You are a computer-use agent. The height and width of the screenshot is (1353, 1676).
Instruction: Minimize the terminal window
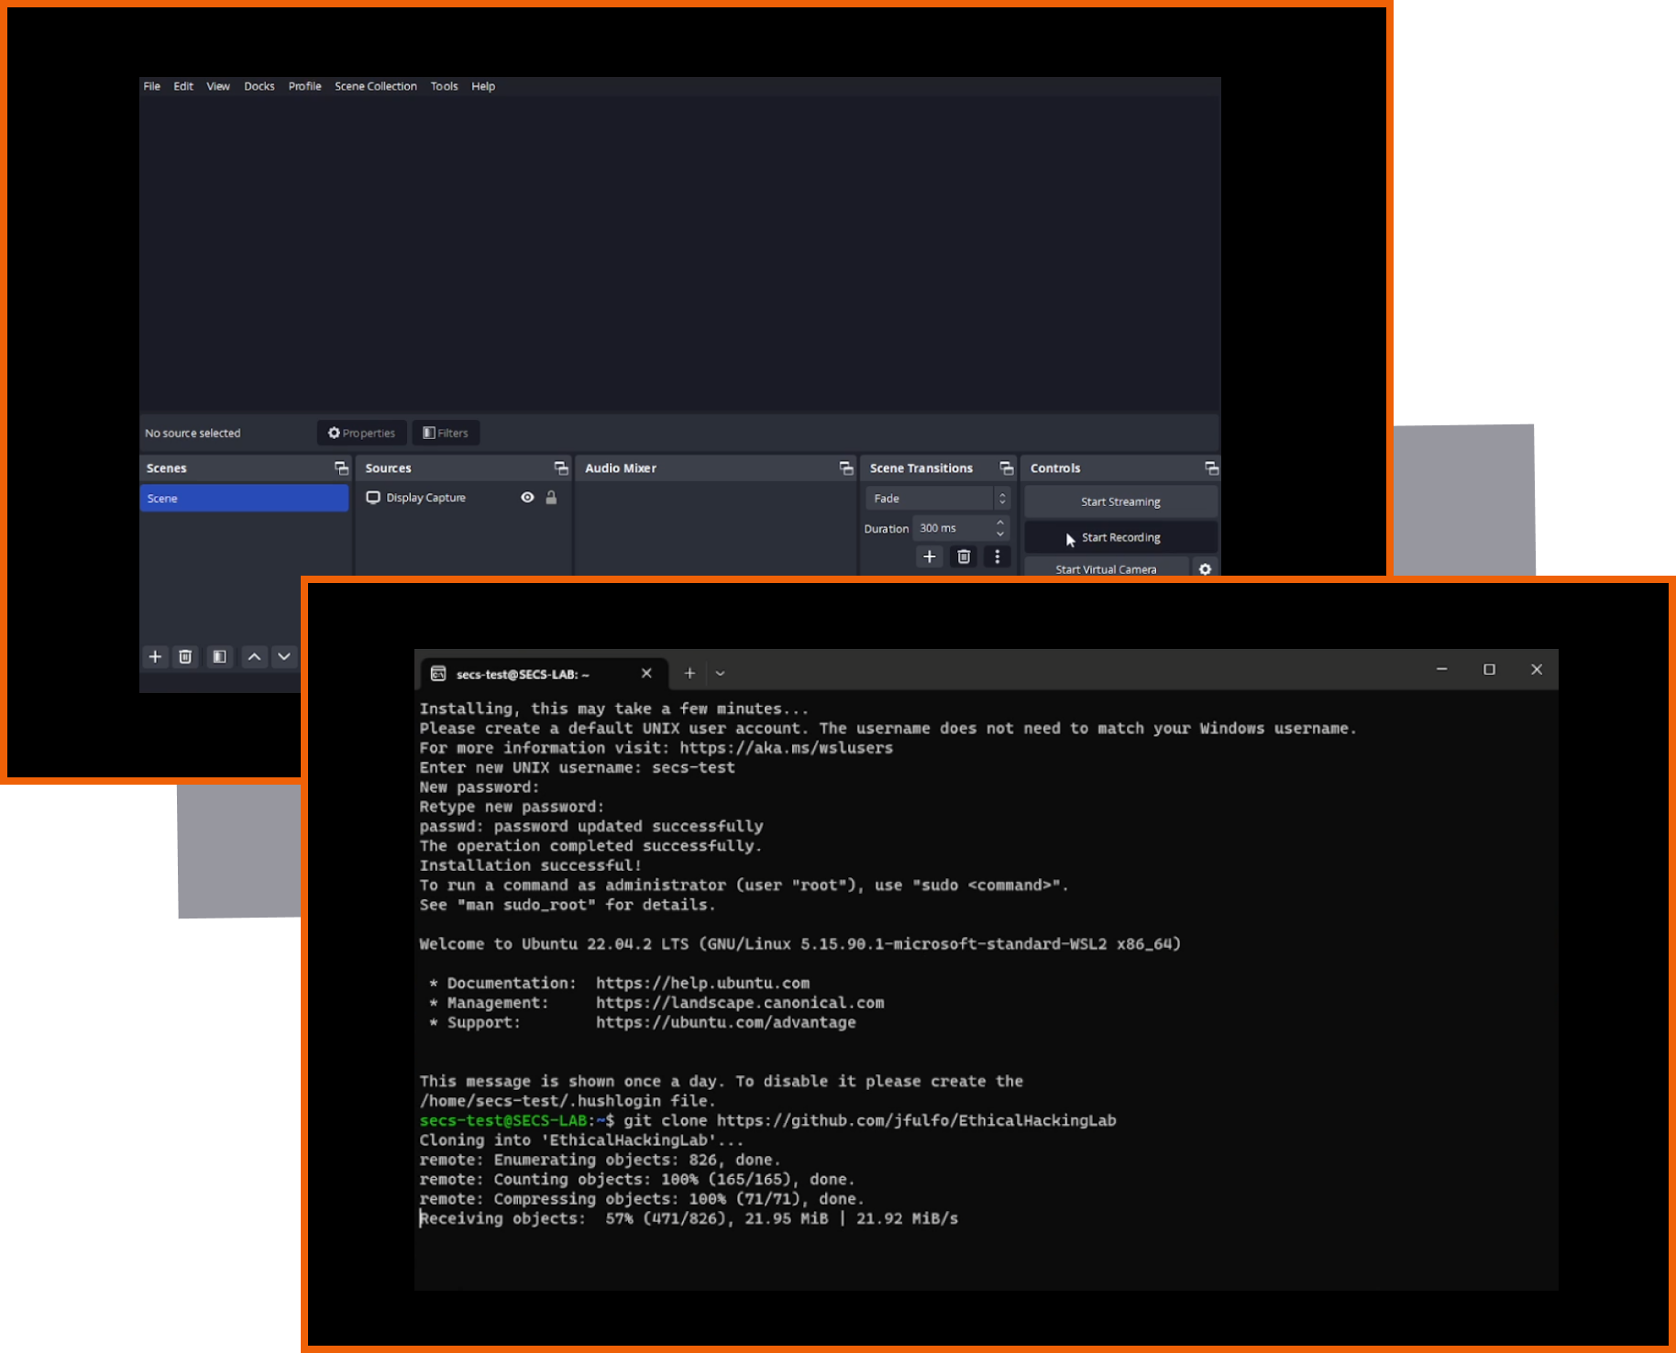click(x=1441, y=669)
